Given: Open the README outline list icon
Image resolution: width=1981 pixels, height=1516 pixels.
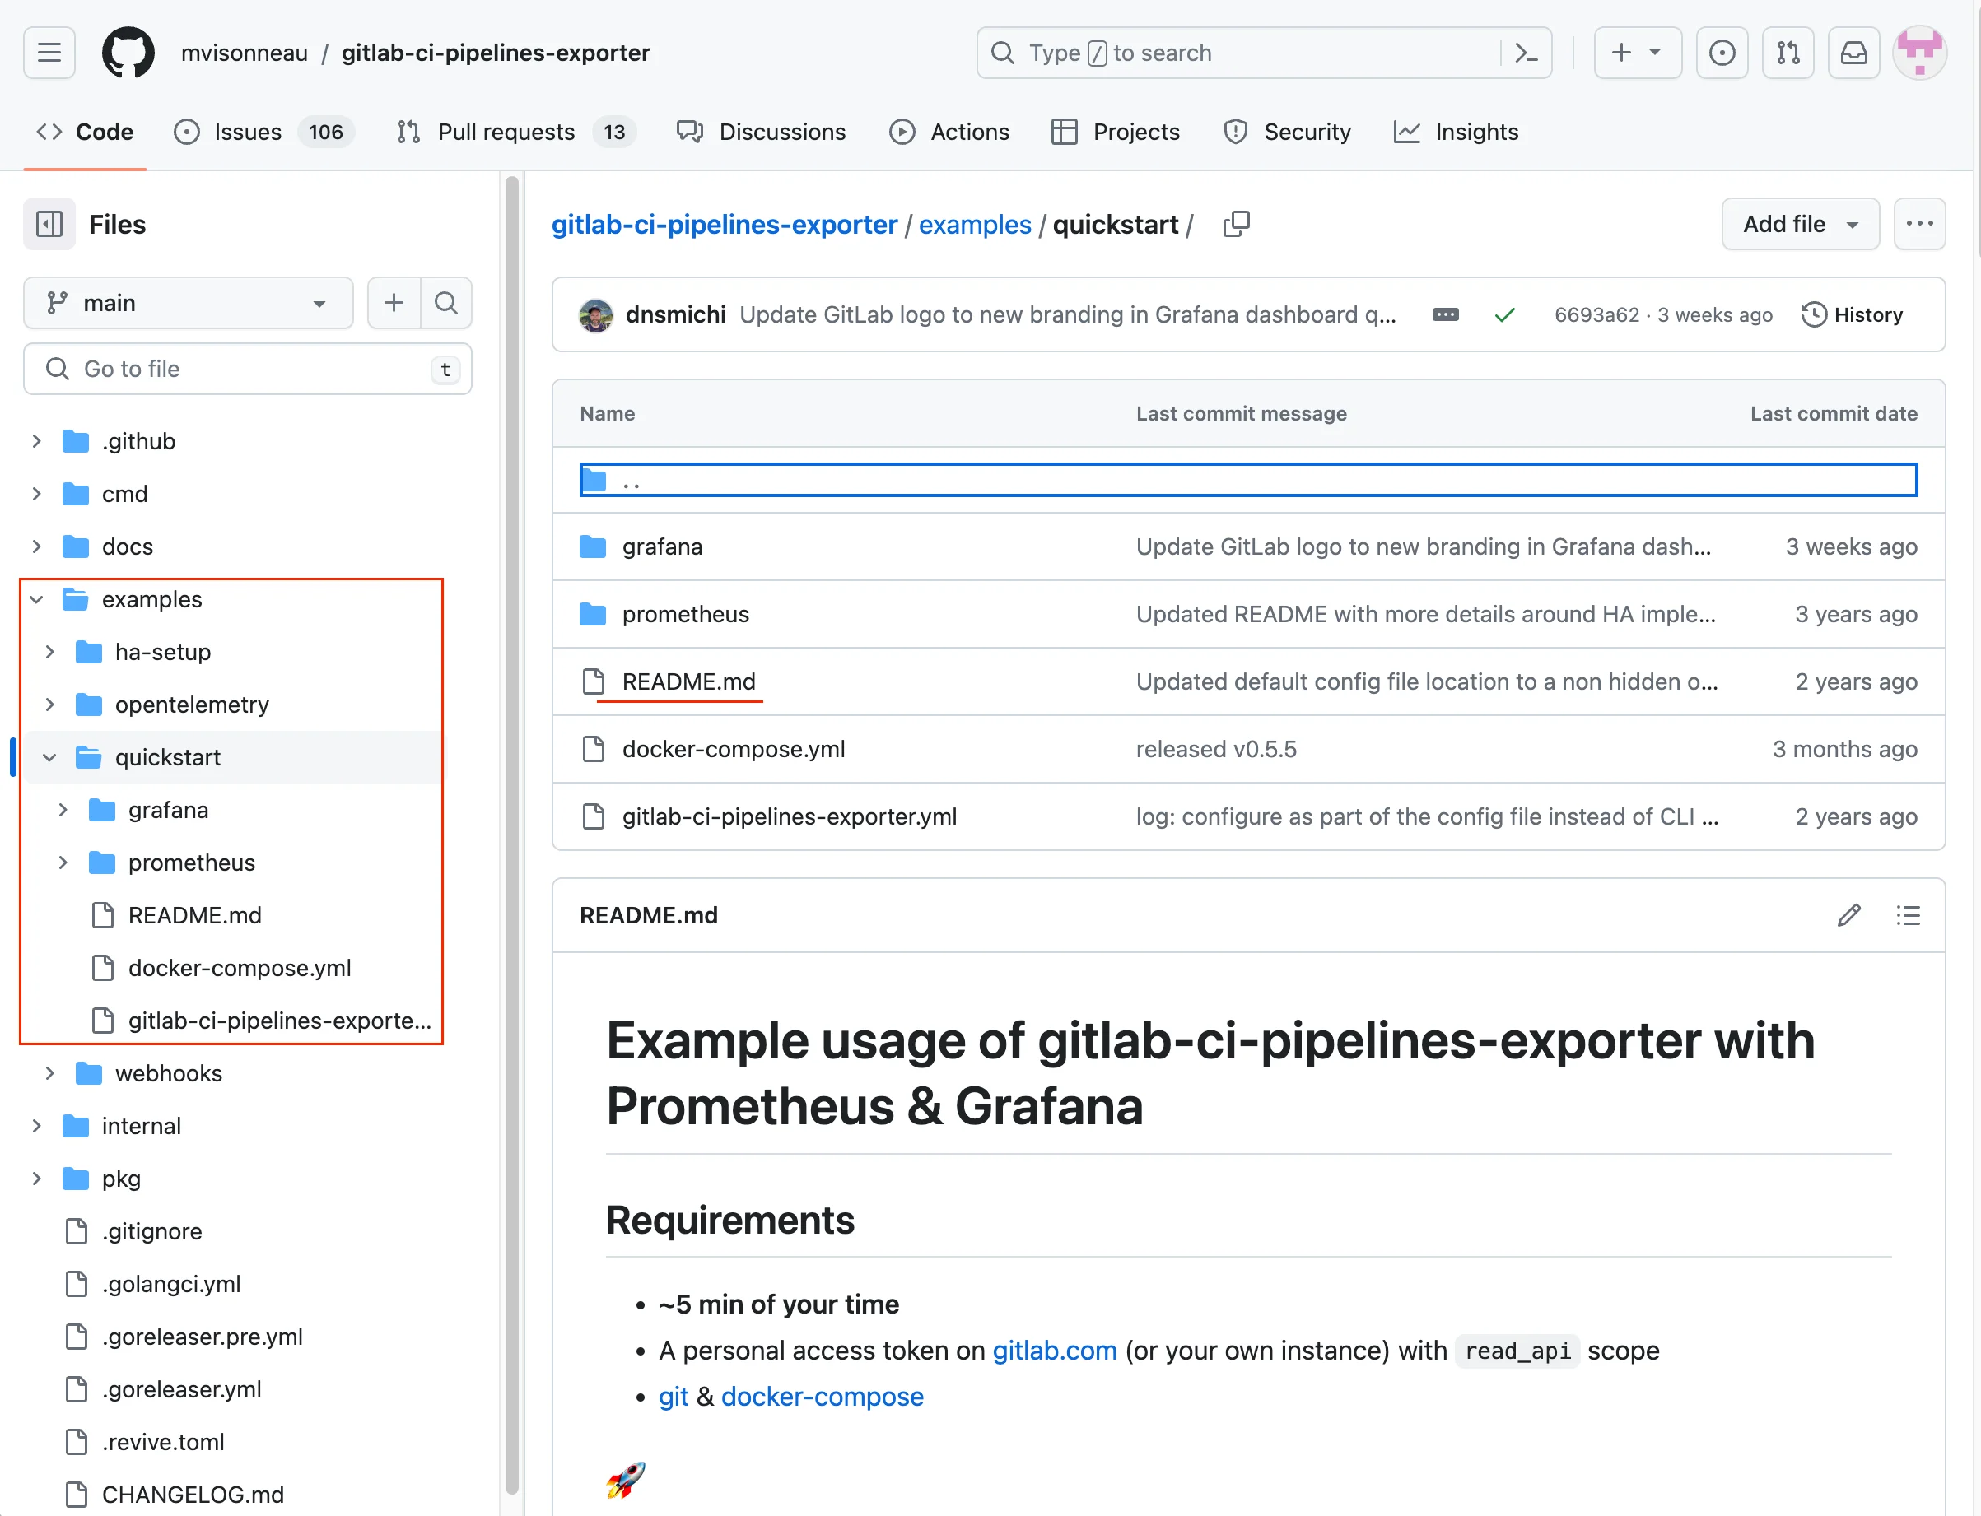Looking at the screenshot, I should [1908, 915].
